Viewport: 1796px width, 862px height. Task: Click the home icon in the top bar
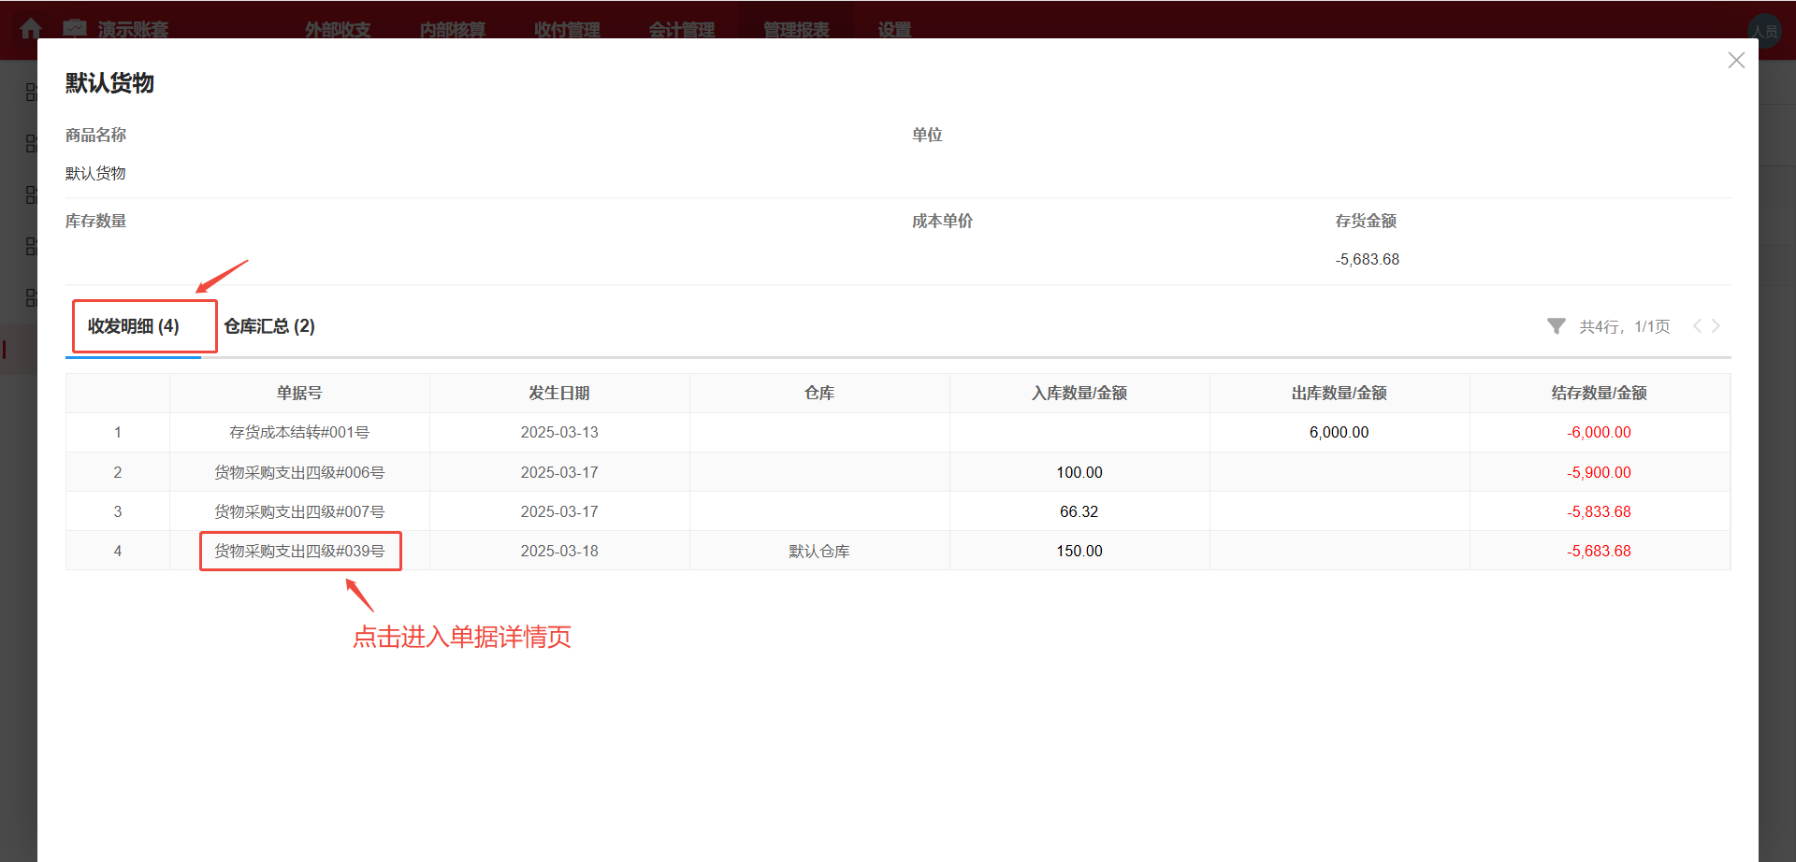click(x=31, y=28)
